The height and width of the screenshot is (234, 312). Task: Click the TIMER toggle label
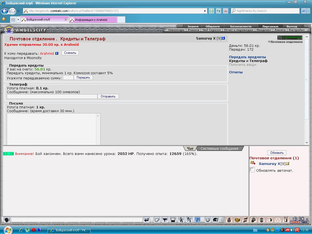pos(304,222)
